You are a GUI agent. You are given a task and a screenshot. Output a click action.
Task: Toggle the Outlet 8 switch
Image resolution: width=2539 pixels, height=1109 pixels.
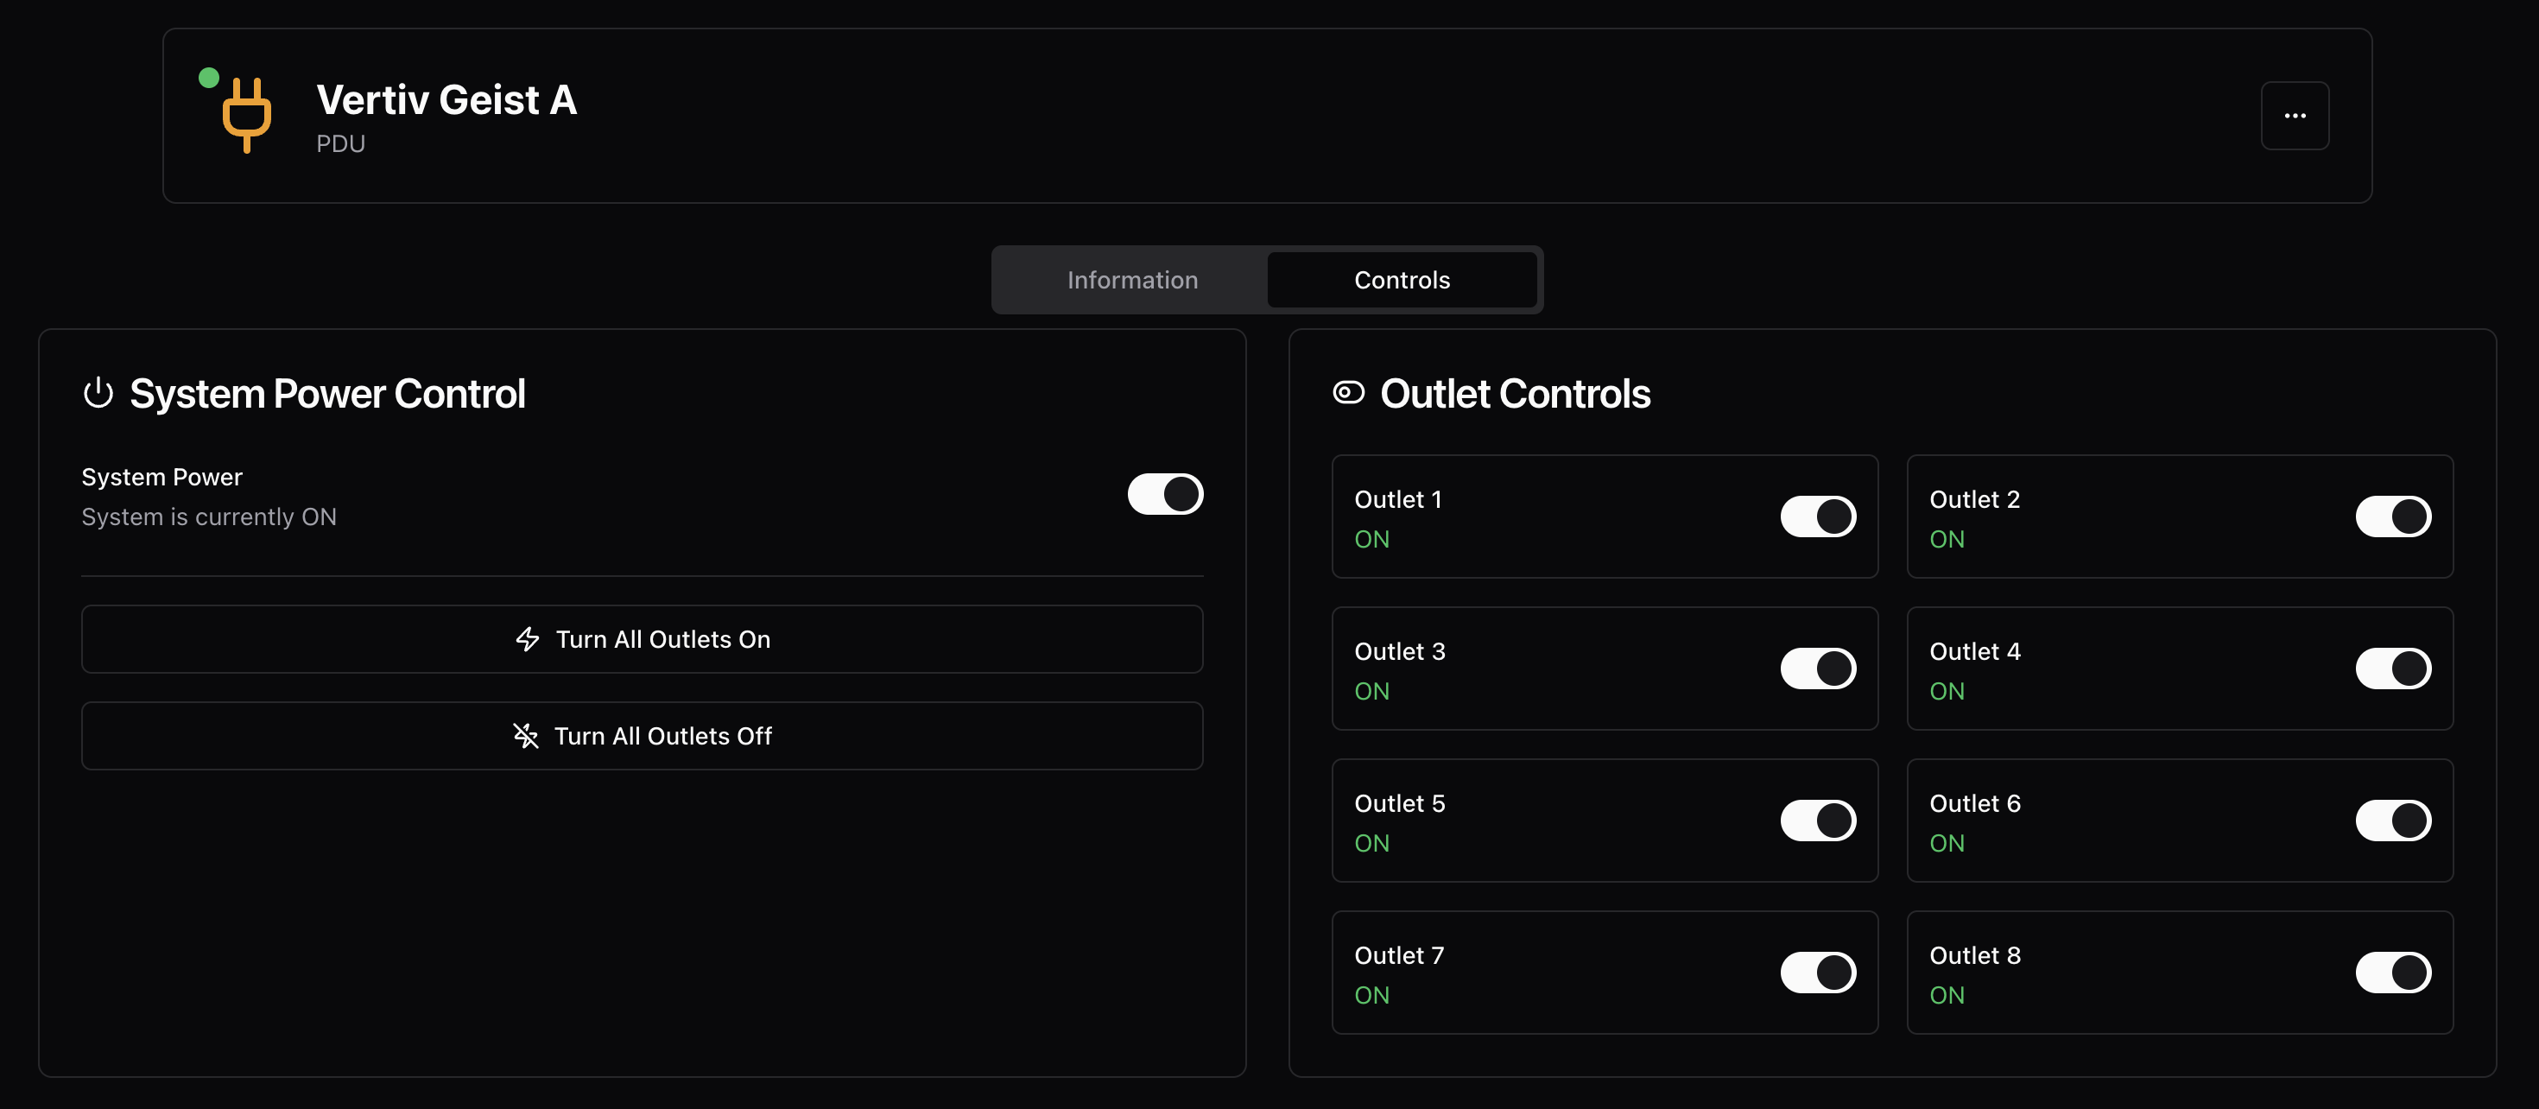click(2392, 972)
